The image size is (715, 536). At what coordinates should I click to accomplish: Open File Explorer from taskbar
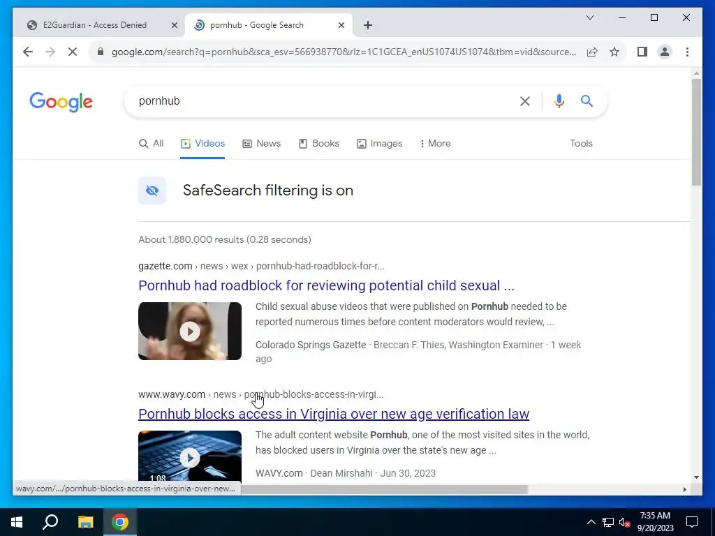pos(85,522)
